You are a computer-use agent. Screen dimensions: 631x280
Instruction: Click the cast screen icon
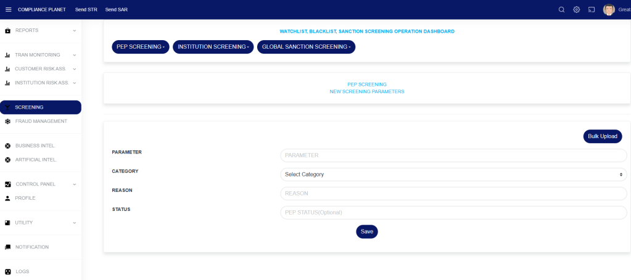click(592, 9)
